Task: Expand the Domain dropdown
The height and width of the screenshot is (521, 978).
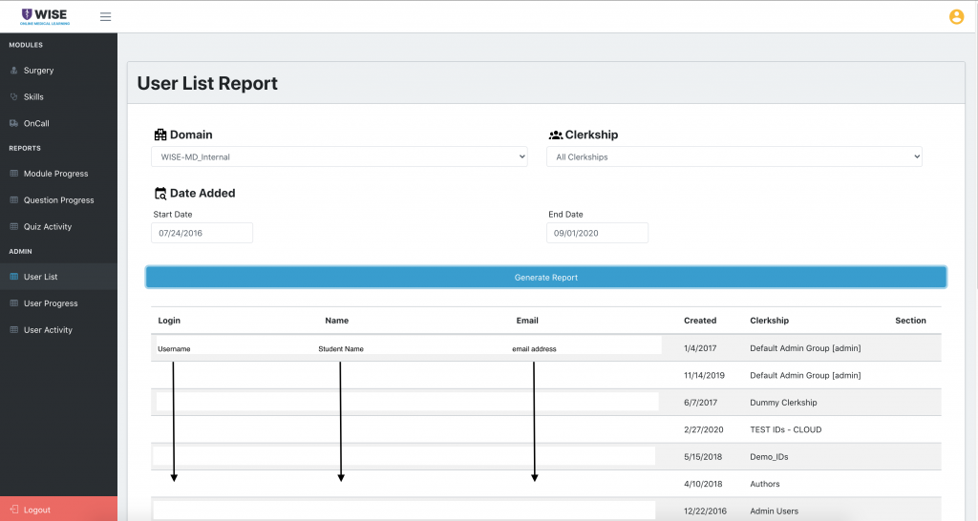Action: 339,156
